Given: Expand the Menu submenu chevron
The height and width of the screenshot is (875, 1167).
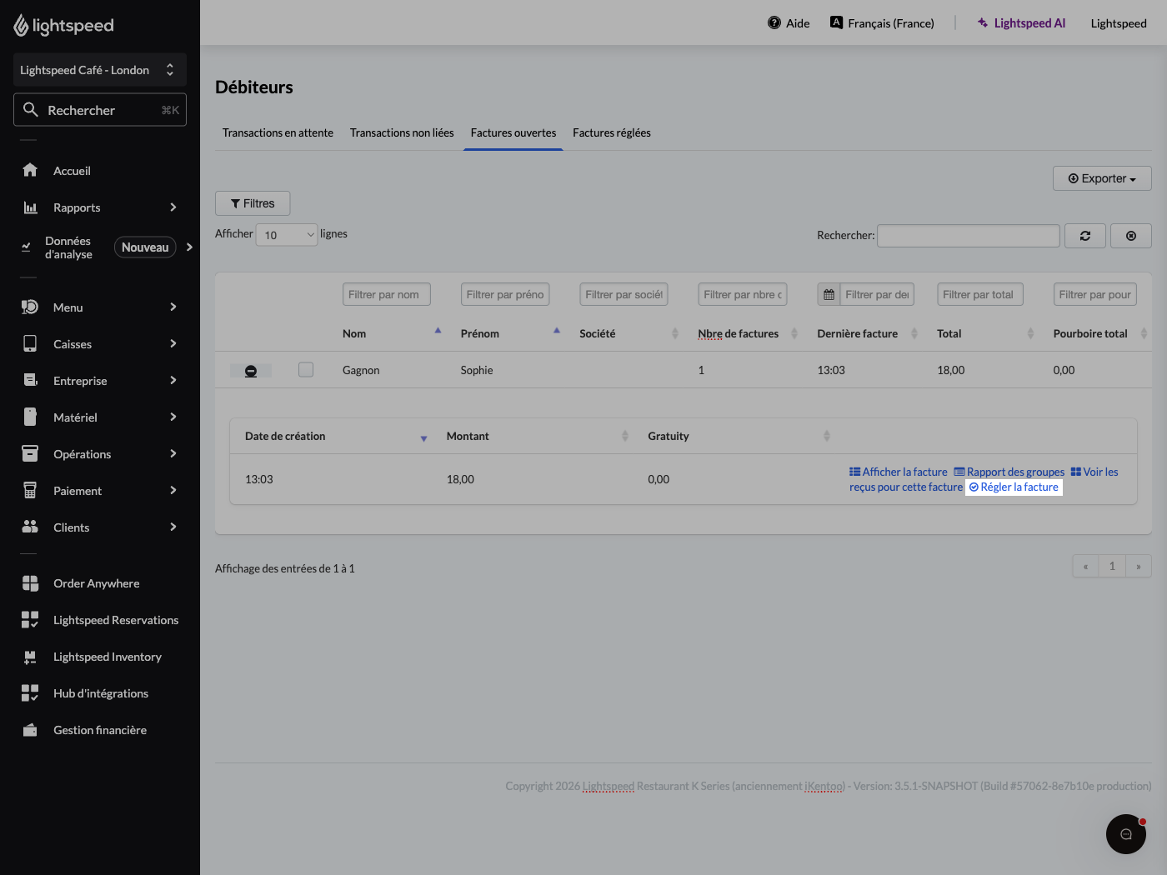Looking at the screenshot, I should 173,307.
